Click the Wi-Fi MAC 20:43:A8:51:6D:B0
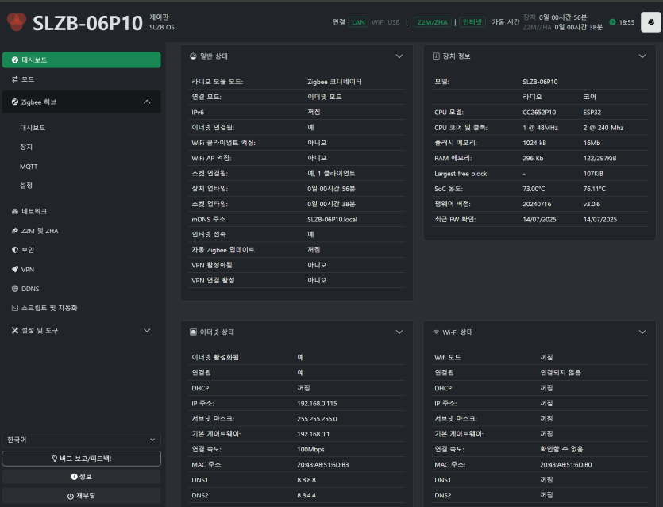This screenshot has width=663, height=507. 566,465
